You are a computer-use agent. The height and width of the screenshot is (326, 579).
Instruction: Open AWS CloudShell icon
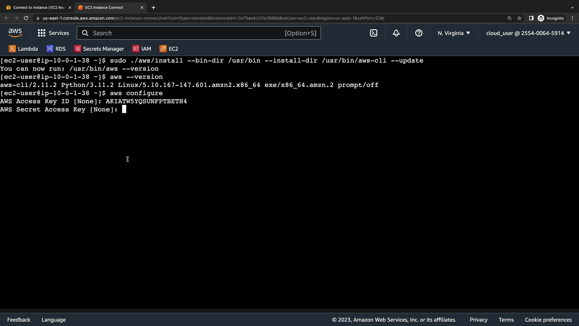pos(373,33)
